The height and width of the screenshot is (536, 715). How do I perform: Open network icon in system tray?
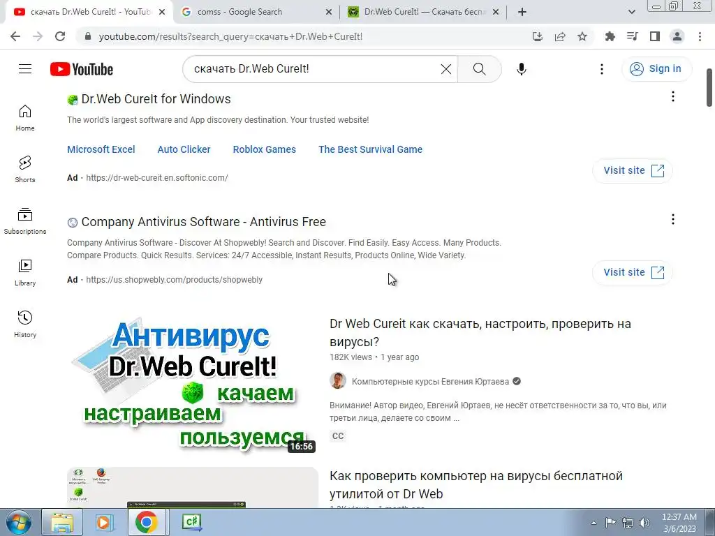[628, 523]
